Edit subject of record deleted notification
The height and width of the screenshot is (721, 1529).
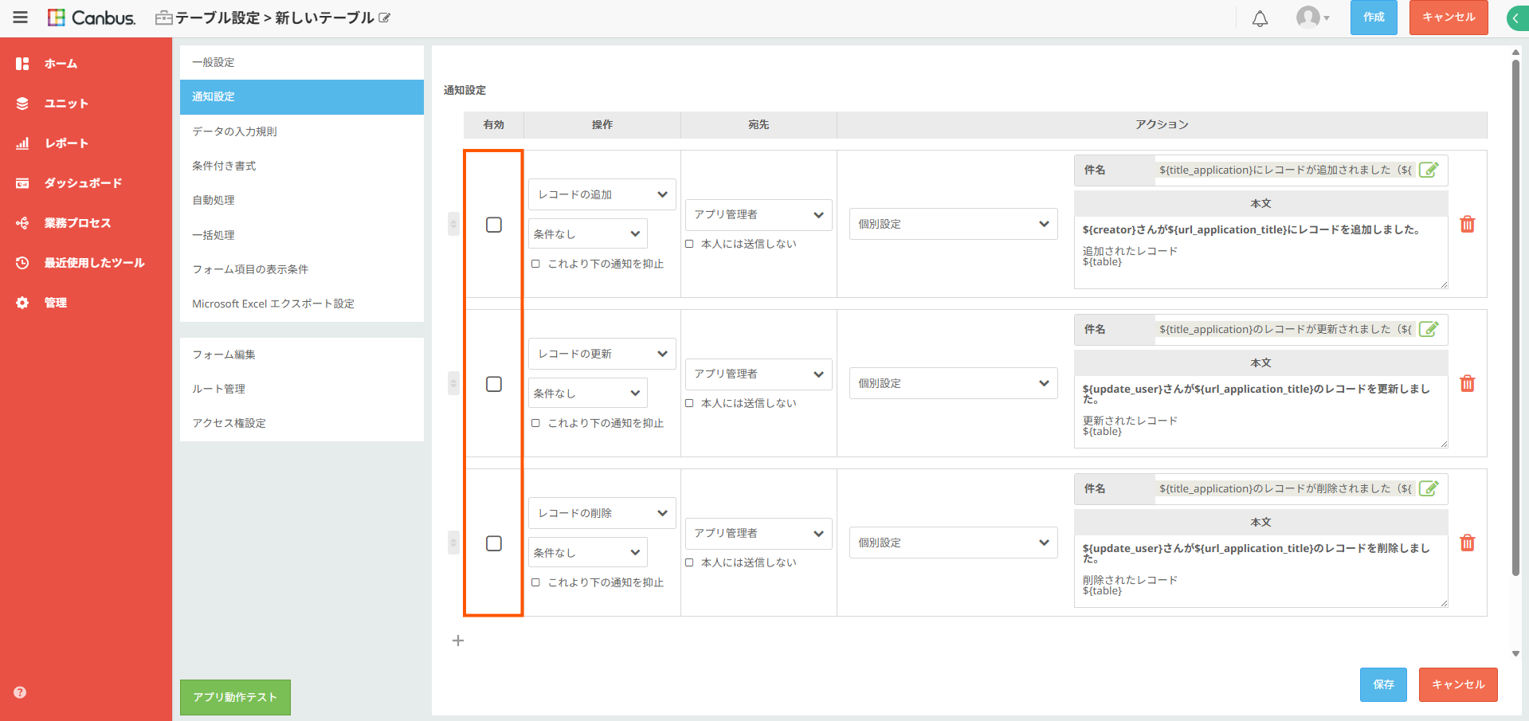pyautogui.click(x=1429, y=488)
